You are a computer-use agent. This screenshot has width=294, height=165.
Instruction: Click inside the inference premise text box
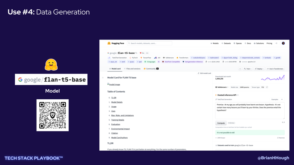[x=250, y=110]
